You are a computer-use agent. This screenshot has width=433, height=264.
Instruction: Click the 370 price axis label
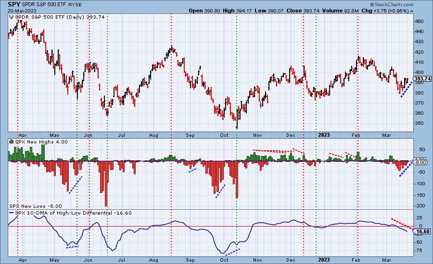point(419,103)
